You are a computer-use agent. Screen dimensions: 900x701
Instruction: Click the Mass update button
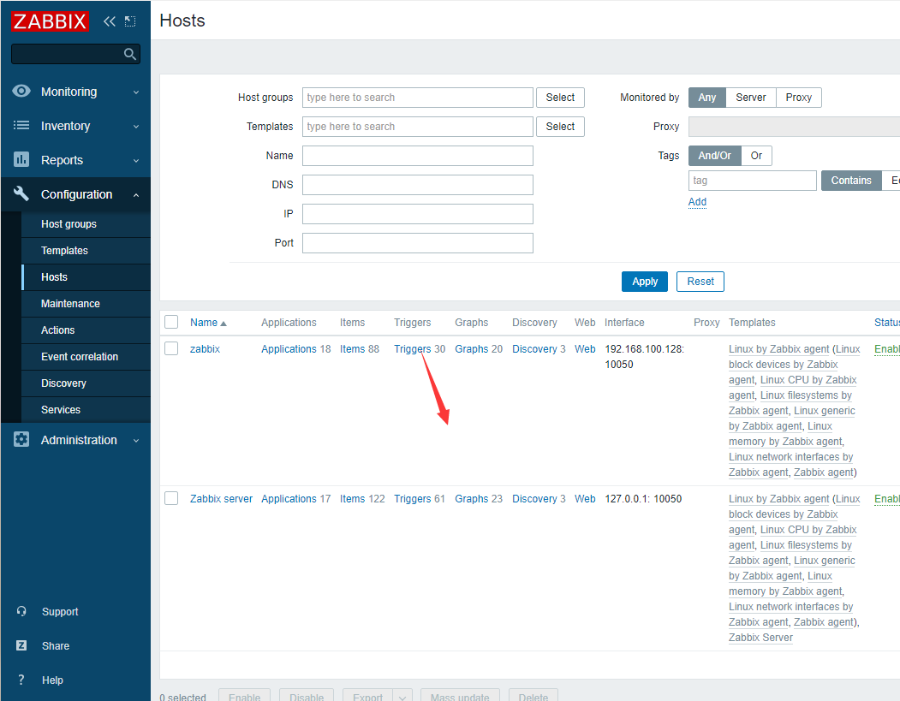point(460,697)
